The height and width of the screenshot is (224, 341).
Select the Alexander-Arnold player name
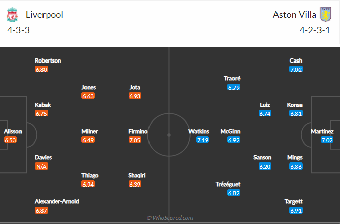pos(57,202)
